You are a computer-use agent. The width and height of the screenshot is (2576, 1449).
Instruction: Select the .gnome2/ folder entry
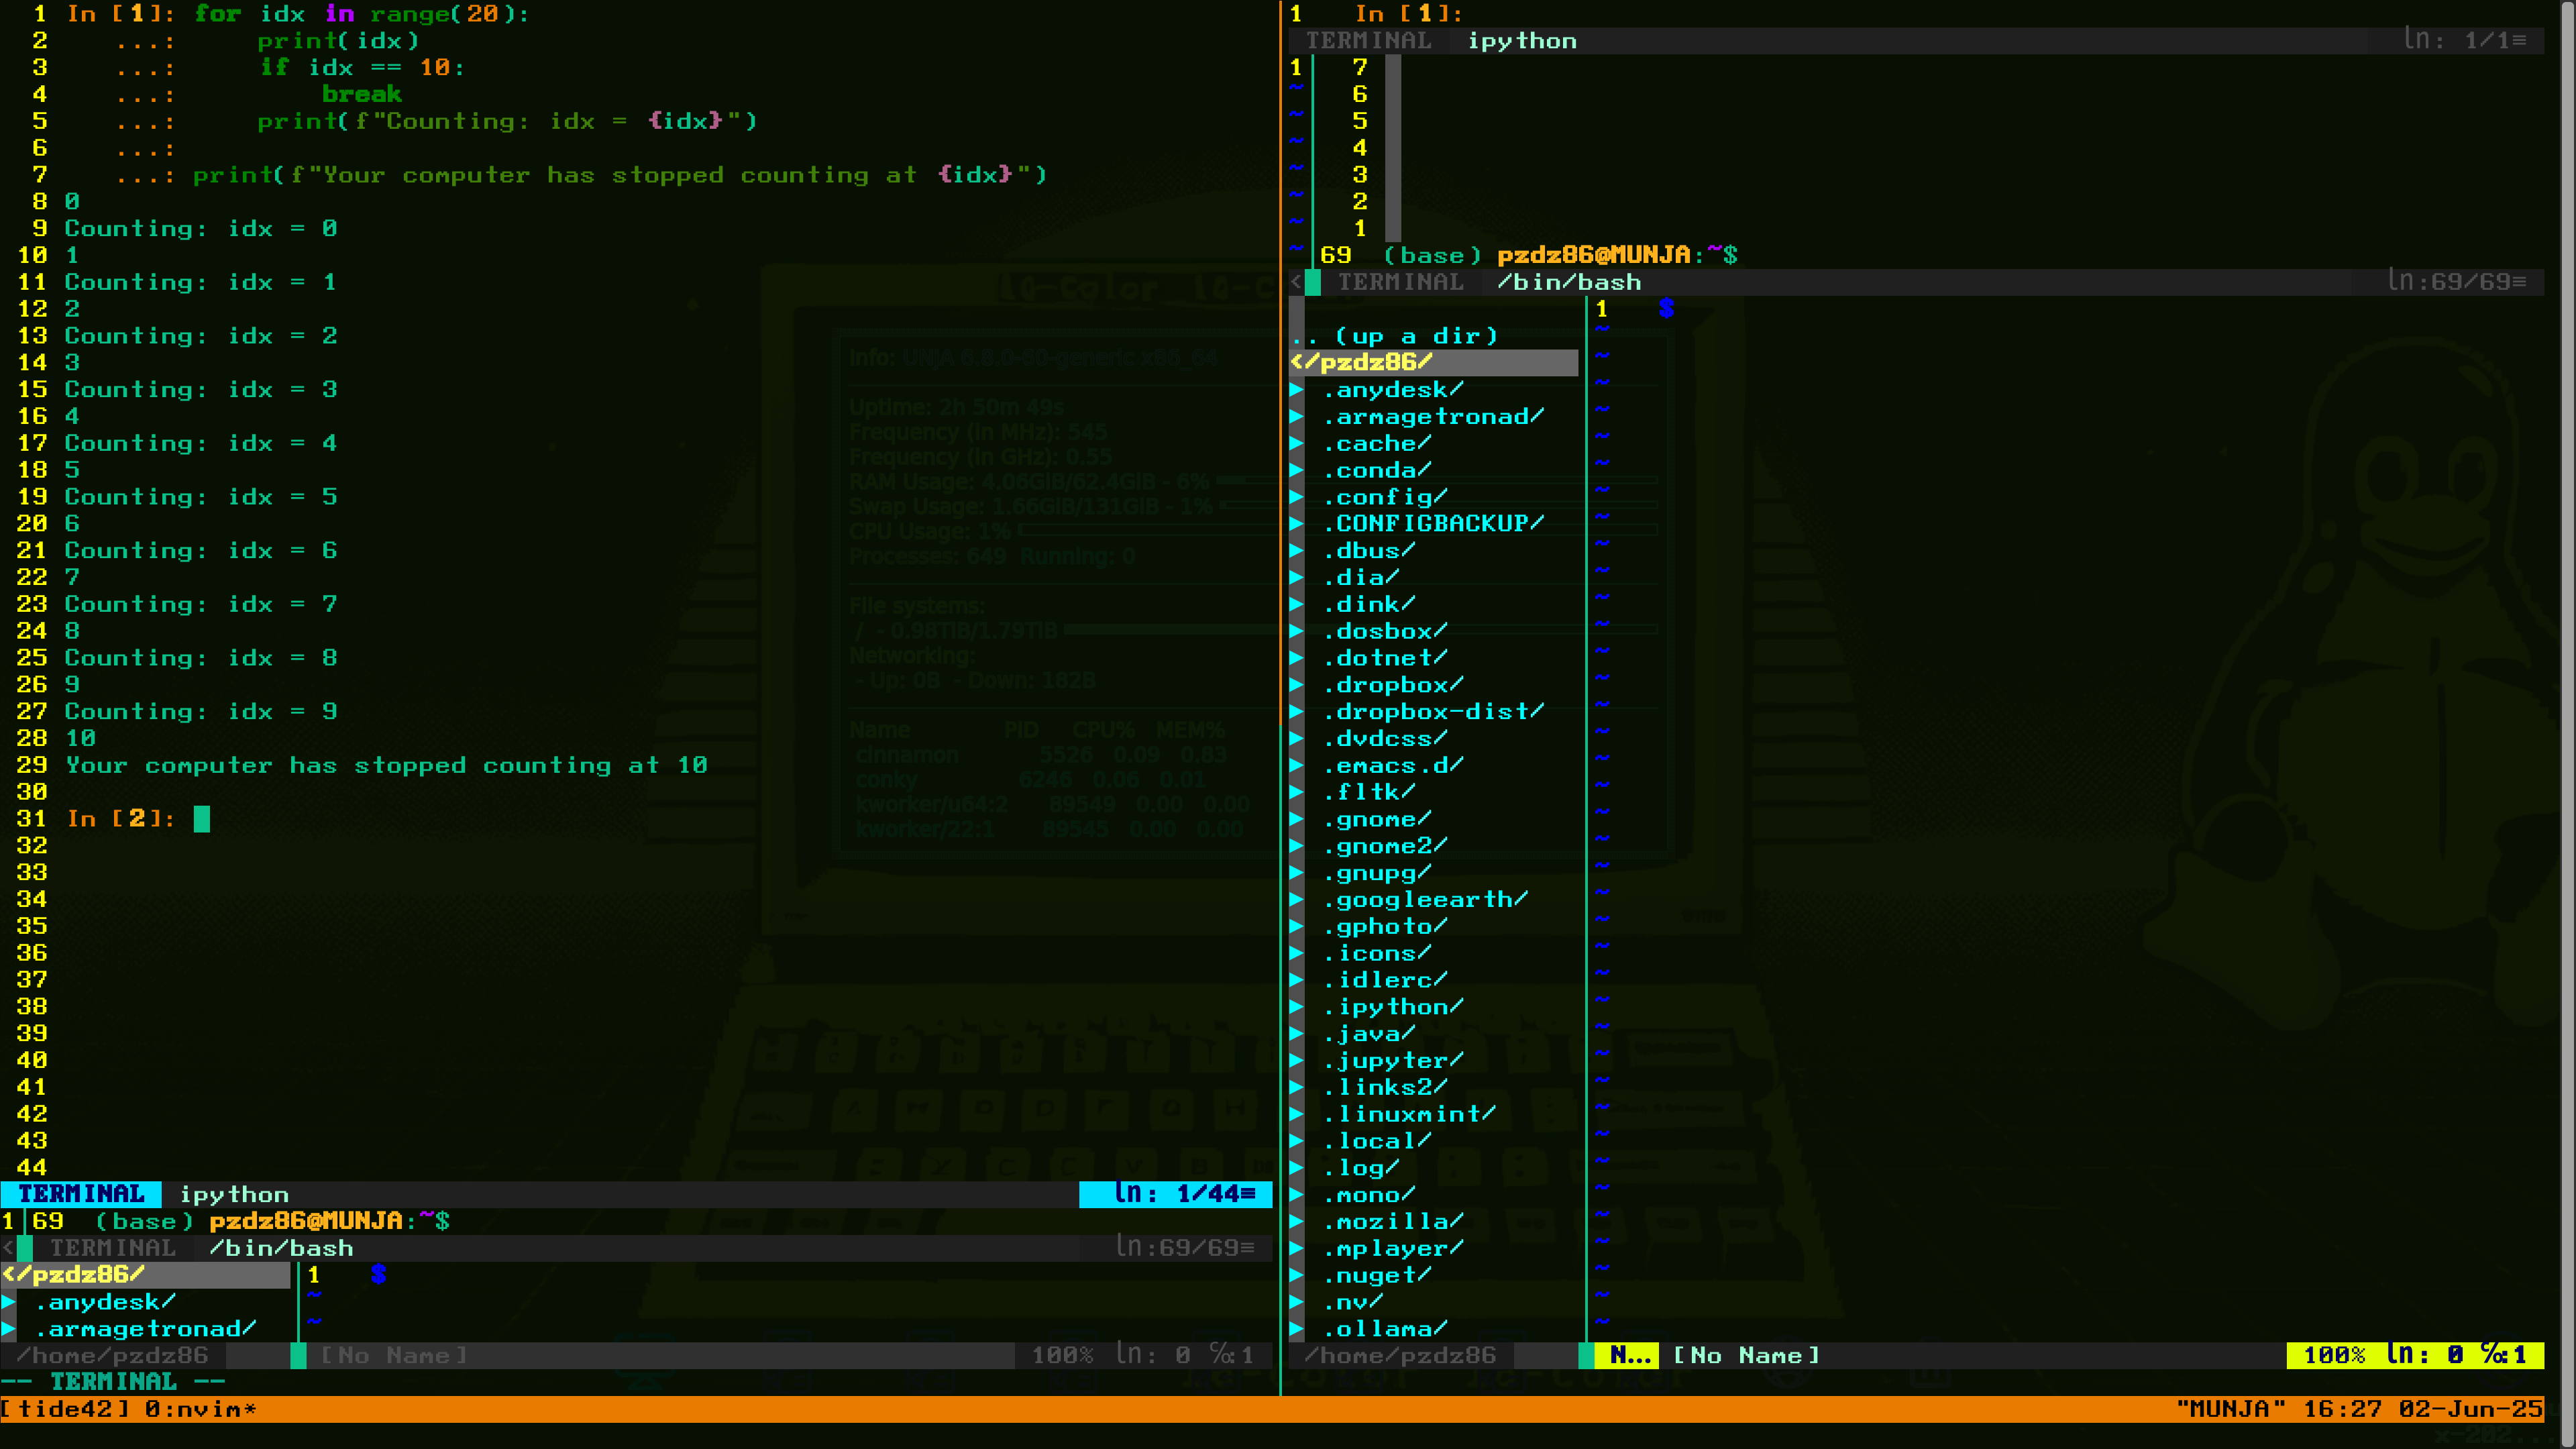1385,846
